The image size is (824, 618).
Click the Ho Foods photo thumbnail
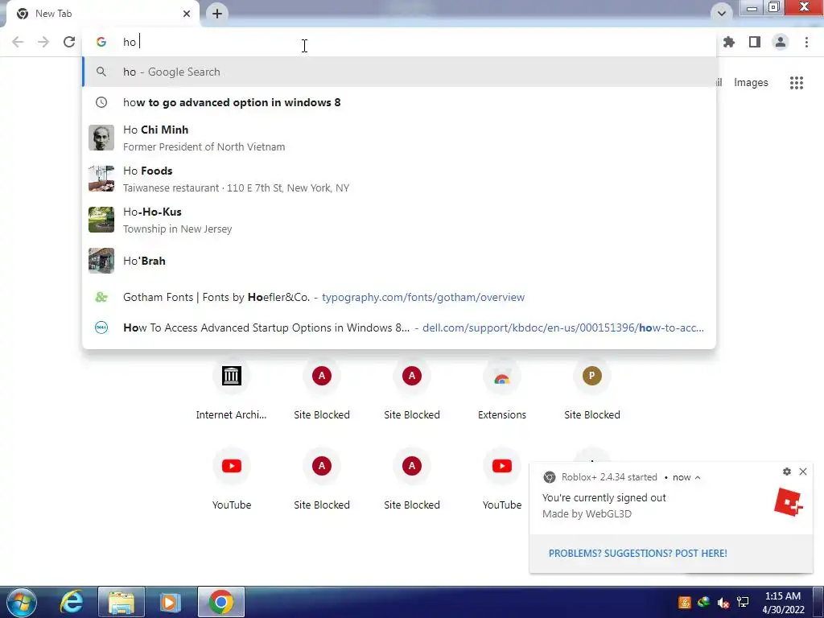tap(101, 179)
